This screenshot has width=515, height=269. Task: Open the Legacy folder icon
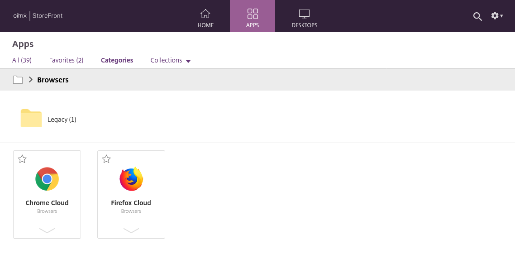(x=31, y=118)
